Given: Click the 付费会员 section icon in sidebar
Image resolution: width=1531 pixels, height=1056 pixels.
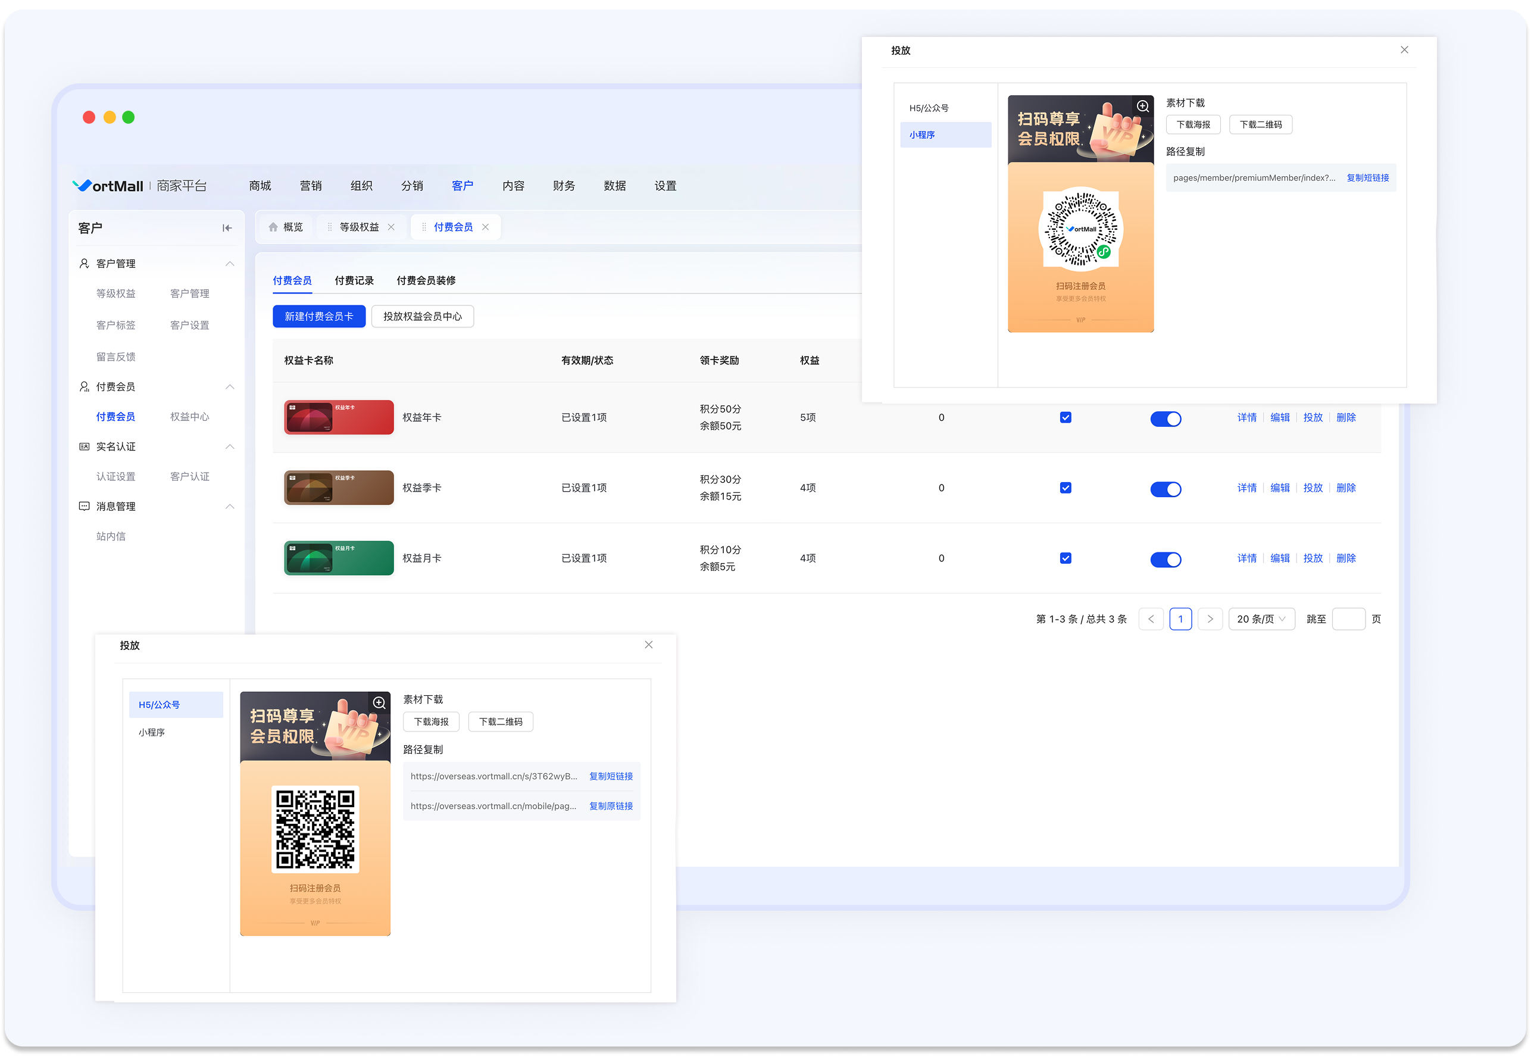Looking at the screenshot, I should [84, 386].
